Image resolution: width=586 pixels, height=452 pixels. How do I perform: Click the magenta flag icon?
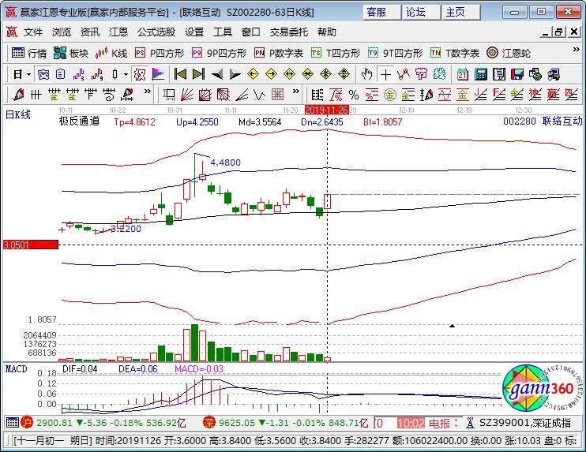click(x=158, y=75)
